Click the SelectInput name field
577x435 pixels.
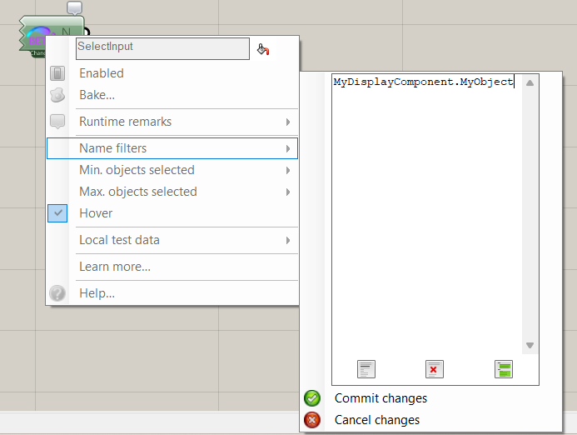(x=162, y=48)
